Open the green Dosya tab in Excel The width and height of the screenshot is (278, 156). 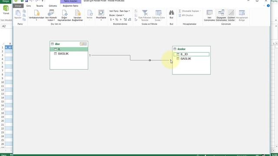6,1
